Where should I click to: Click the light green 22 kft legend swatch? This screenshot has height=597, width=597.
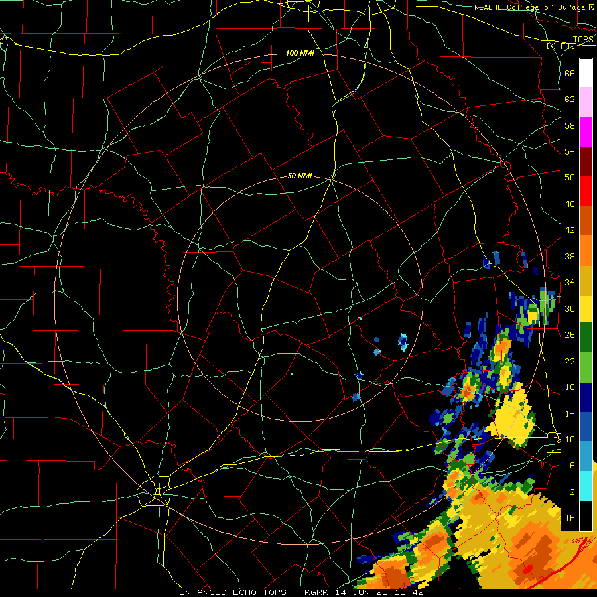point(586,367)
